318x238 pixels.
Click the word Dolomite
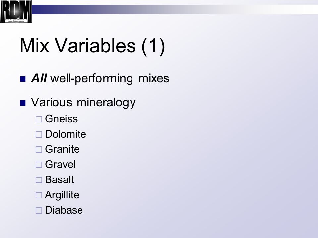coord(66,134)
